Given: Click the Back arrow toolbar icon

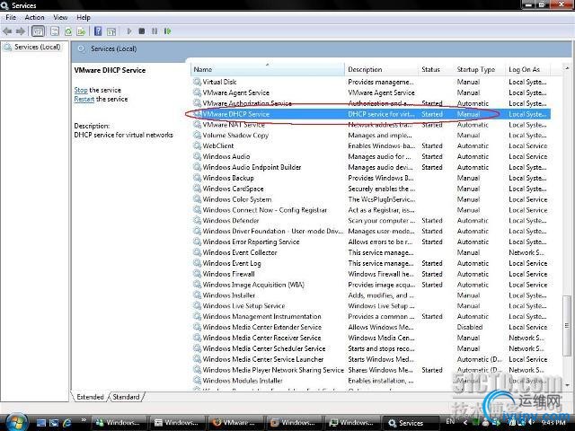Looking at the screenshot, I should (x=7, y=31).
